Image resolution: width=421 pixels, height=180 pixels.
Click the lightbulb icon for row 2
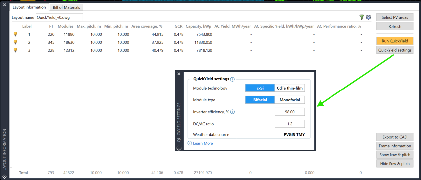pos(15,42)
